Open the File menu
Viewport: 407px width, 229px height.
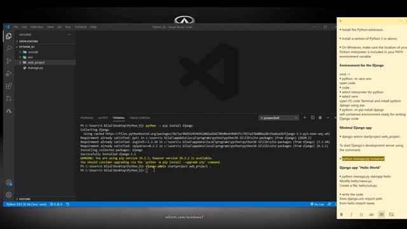tap(15, 27)
